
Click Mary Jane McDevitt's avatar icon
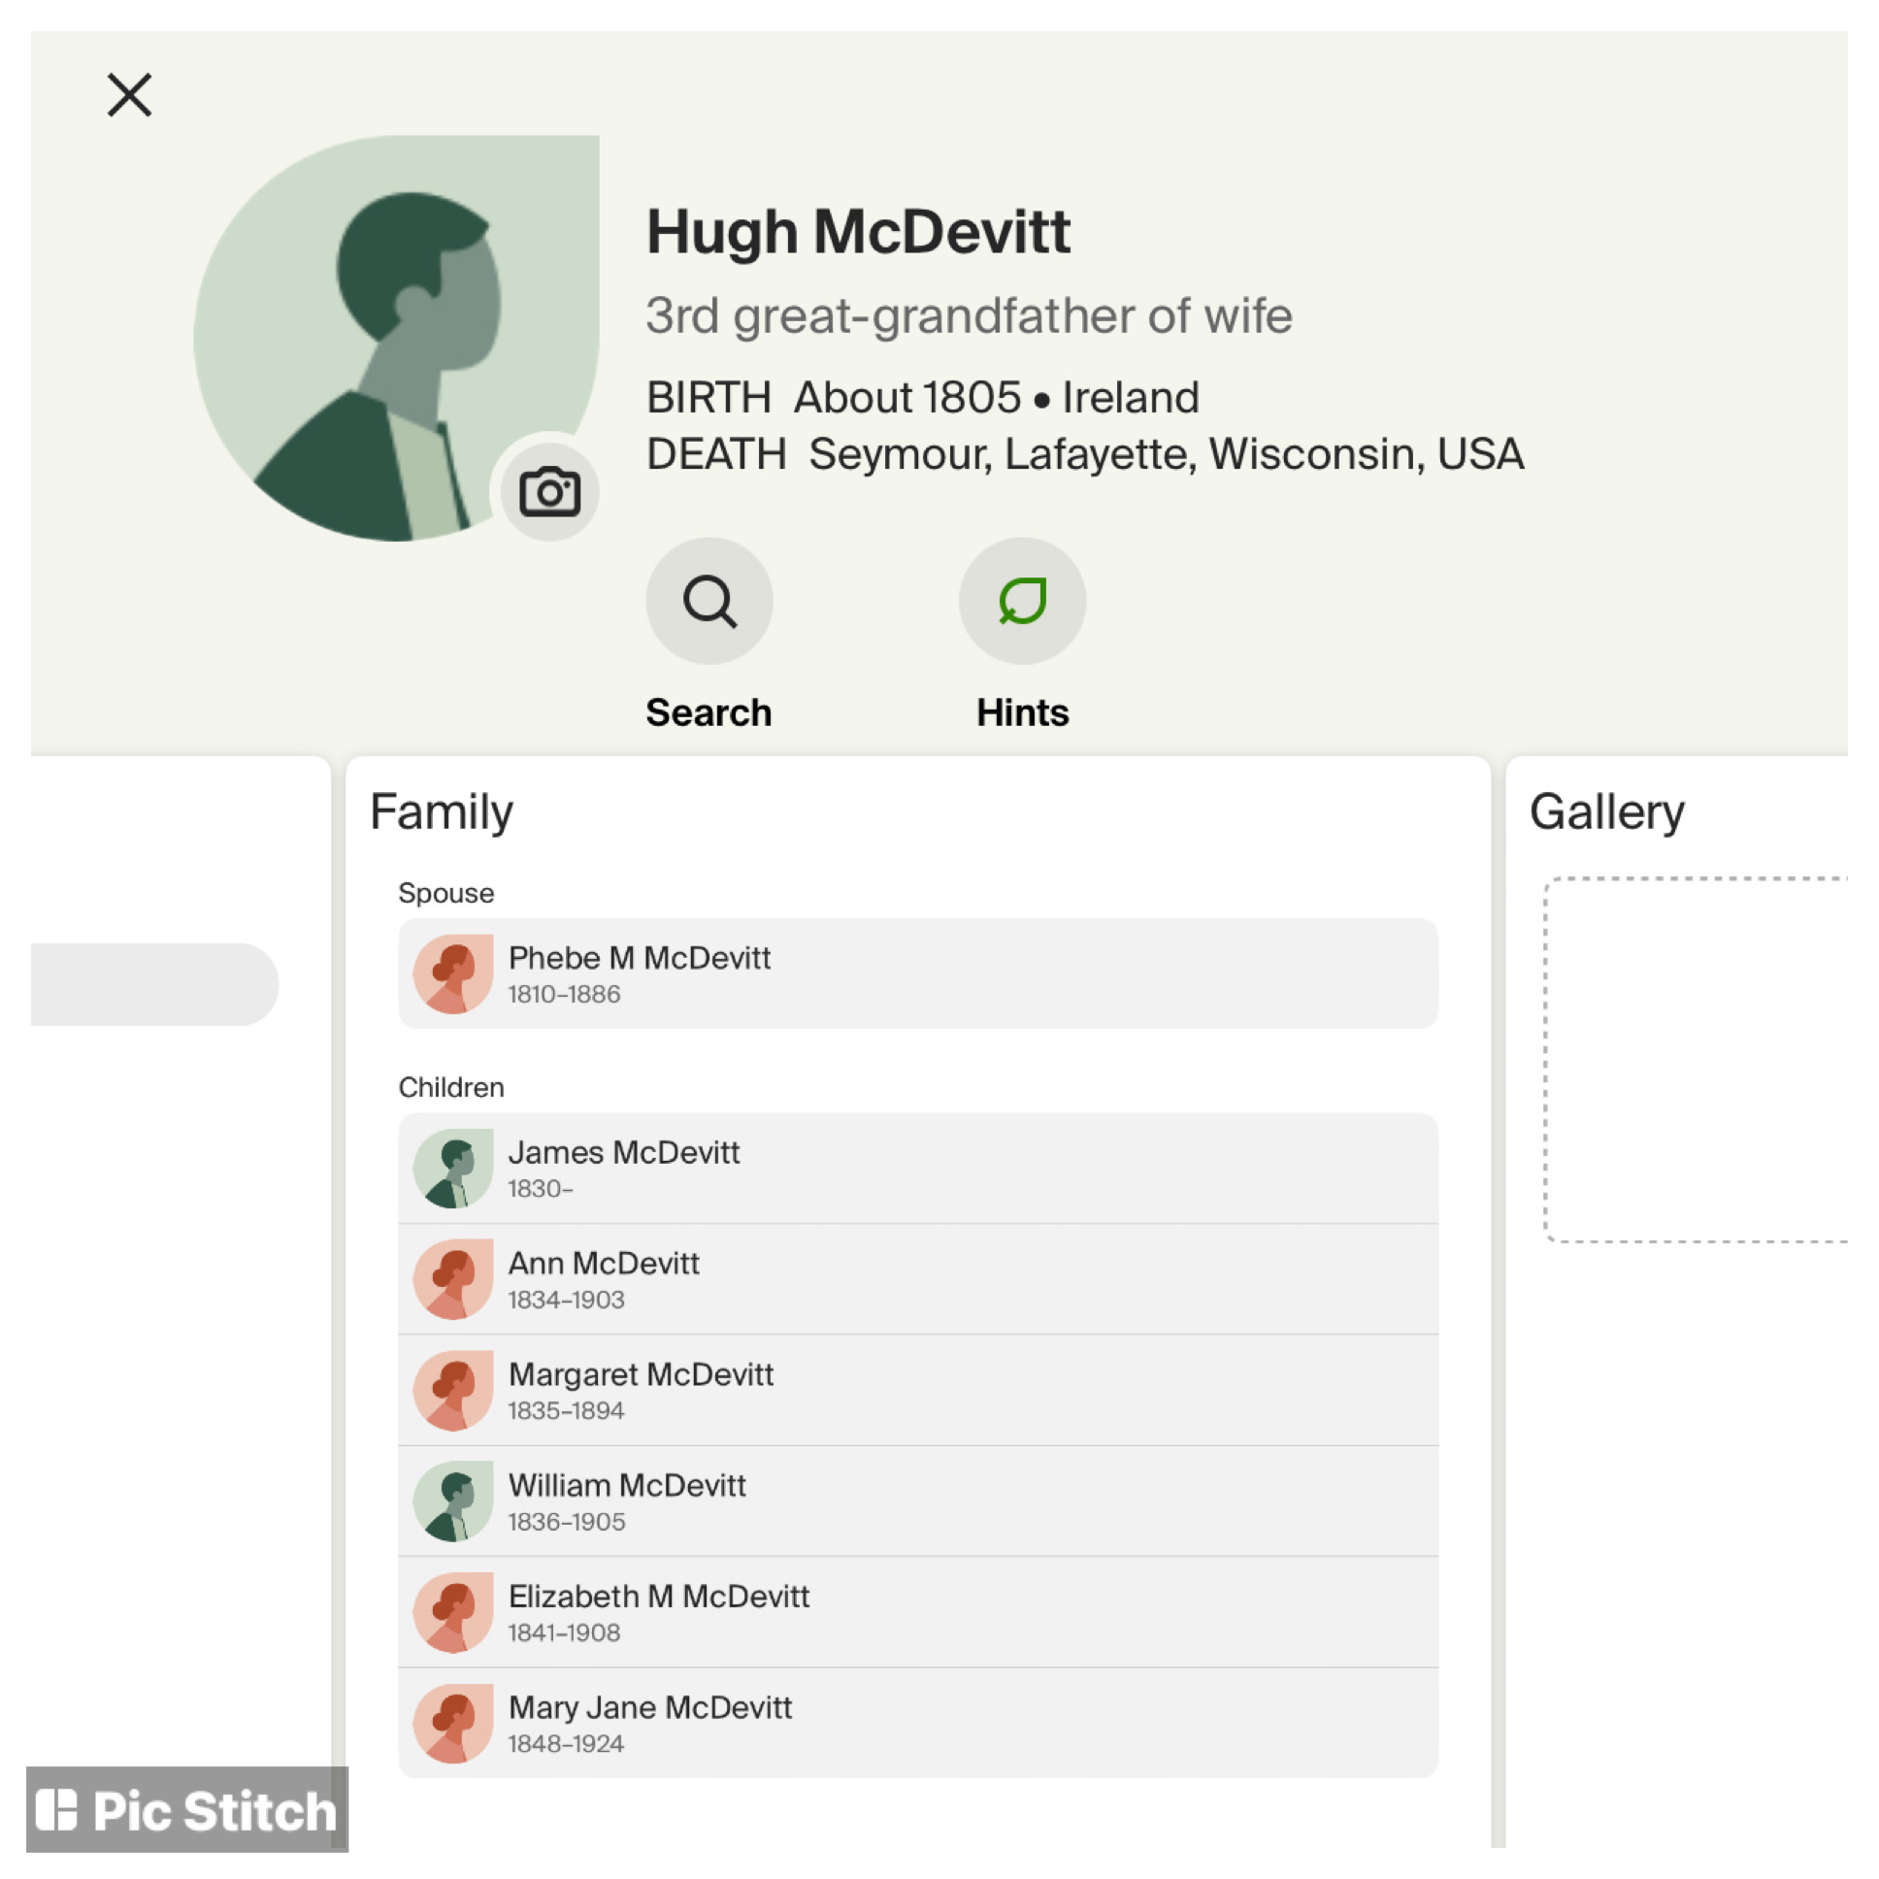pyautogui.click(x=452, y=1723)
